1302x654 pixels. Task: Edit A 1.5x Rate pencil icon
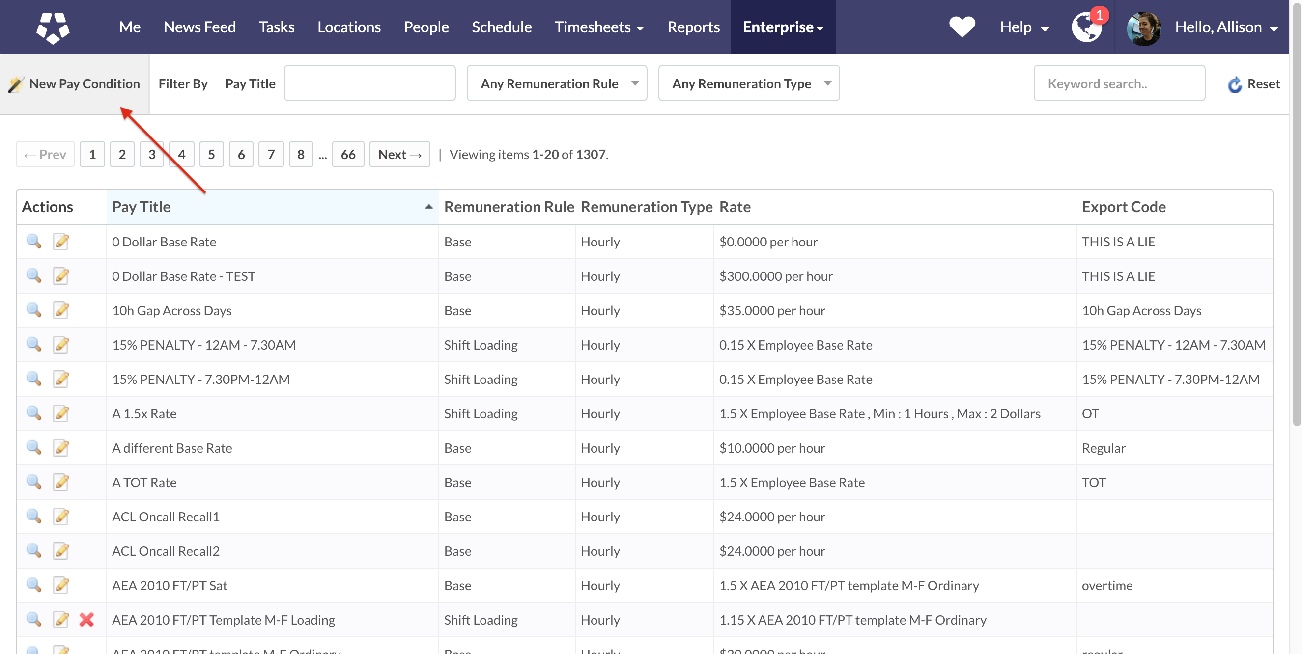point(61,413)
